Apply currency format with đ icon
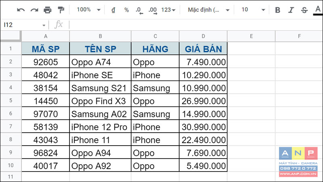 point(113,10)
